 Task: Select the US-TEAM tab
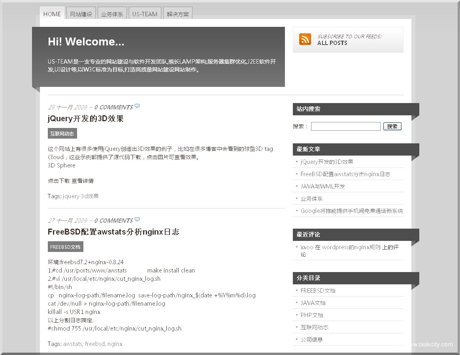point(145,14)
